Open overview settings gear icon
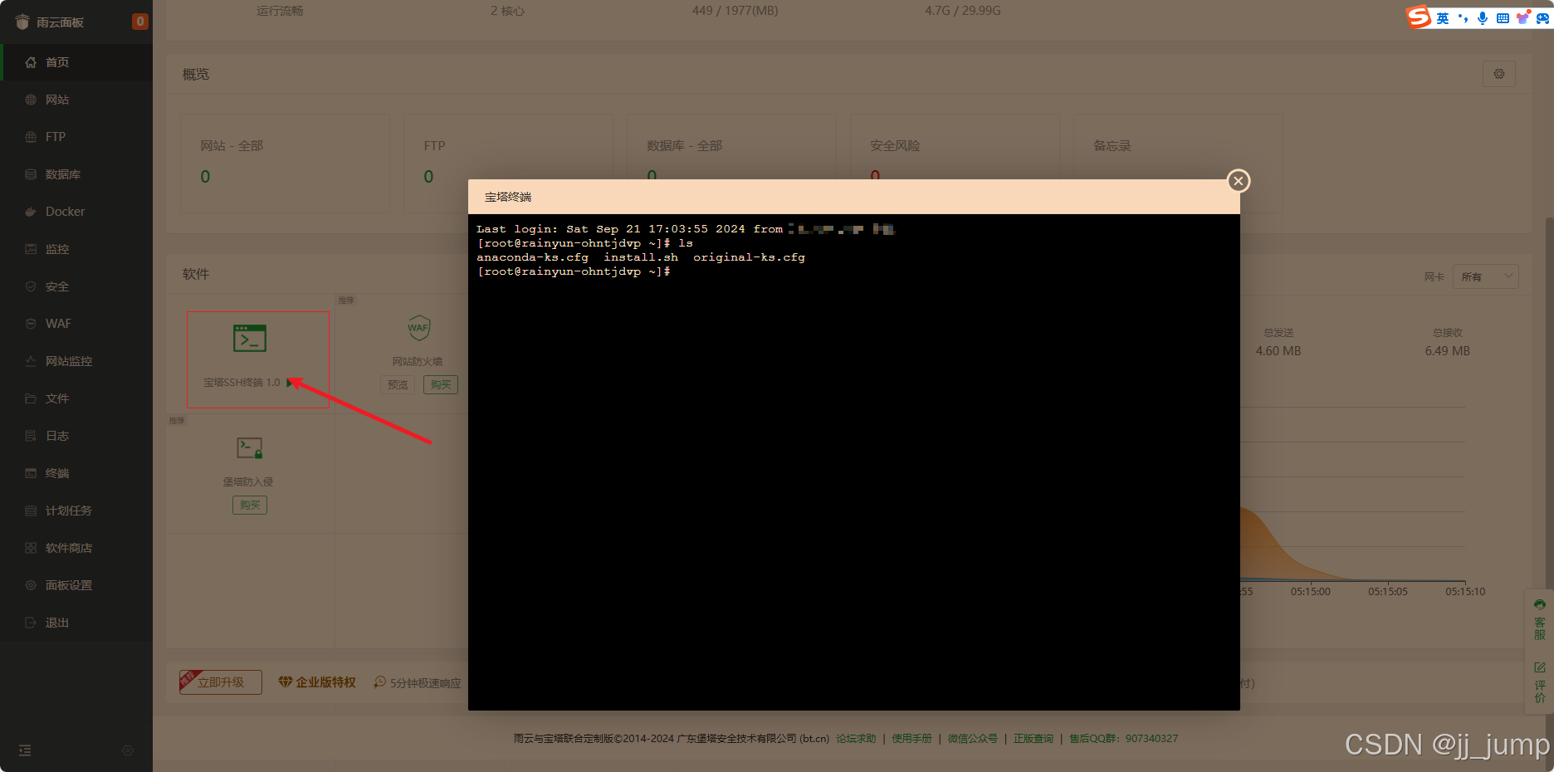Viewport: 1554px width, 772px height. point(1499,74)
